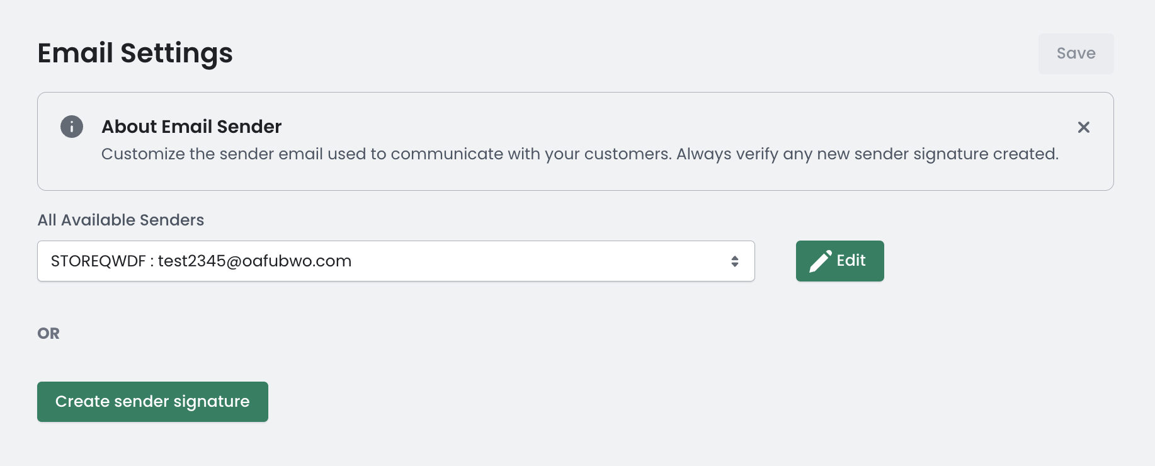1155x466 pixels.
Task: Dismiss the About Email Sender banner
Action: (x=1083, y=127)
